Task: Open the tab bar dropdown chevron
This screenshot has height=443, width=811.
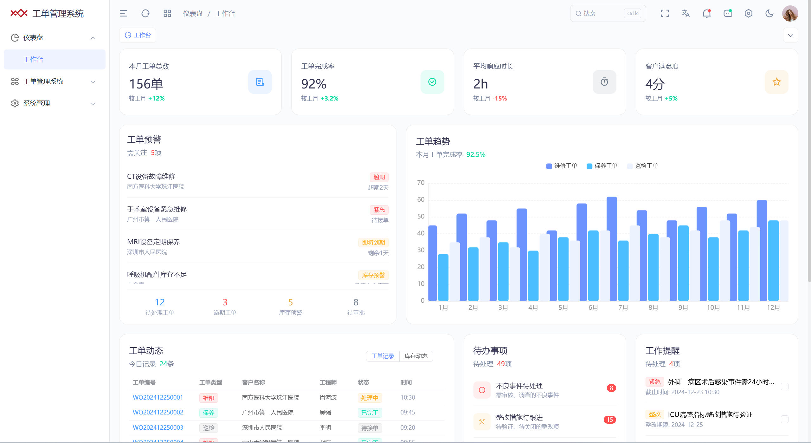Action: click(x=790, y=35)
